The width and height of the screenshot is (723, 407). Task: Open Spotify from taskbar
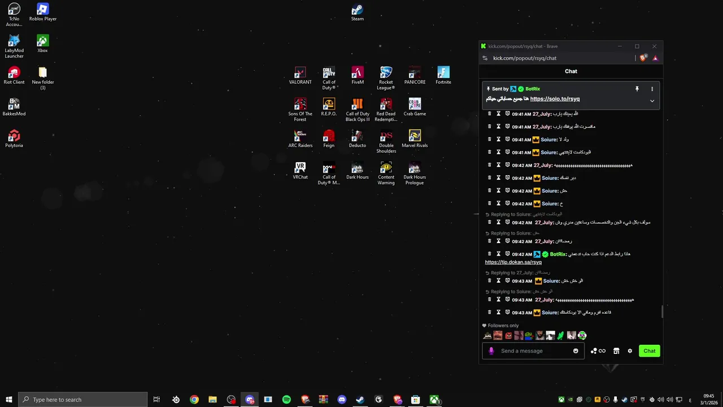[x=286, y=400]
